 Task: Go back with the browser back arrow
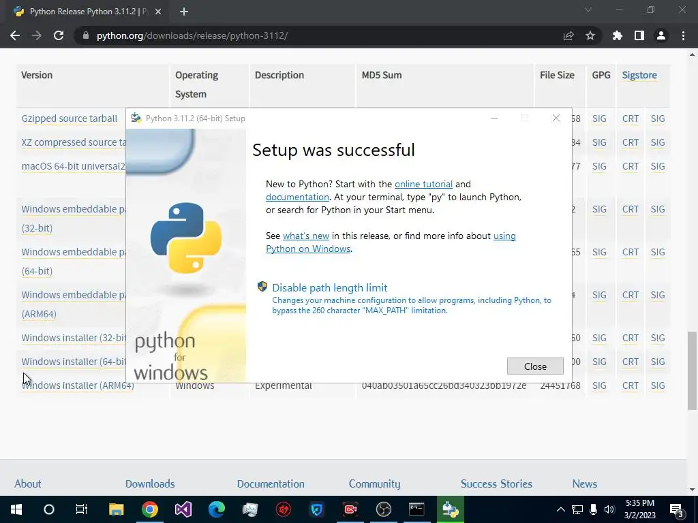(15, 35)
